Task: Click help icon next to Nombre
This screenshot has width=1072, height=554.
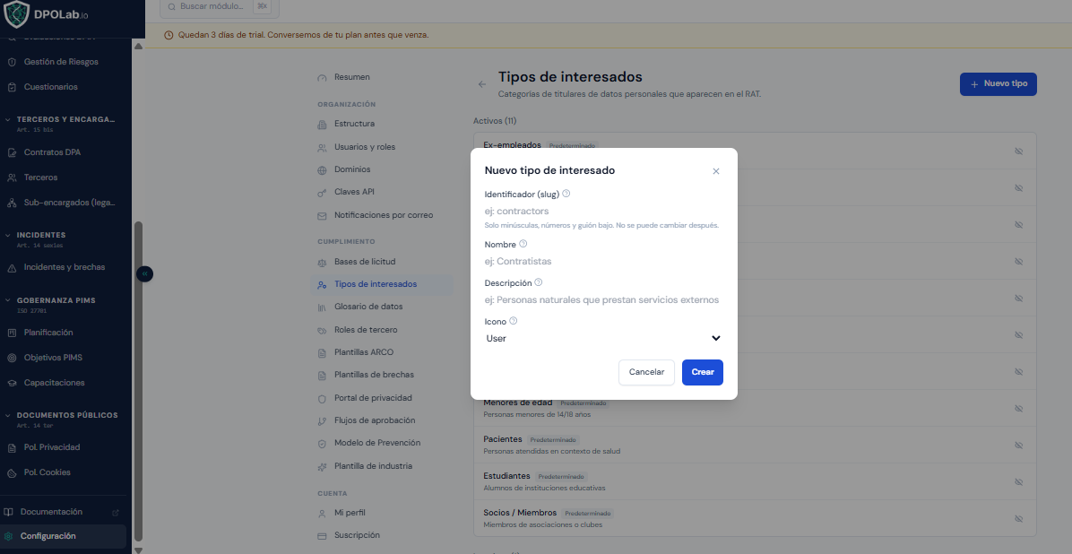Action: 523,244
